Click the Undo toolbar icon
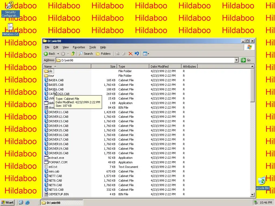The width and height of the screenshot is (275, 206). tap(137, 54)
